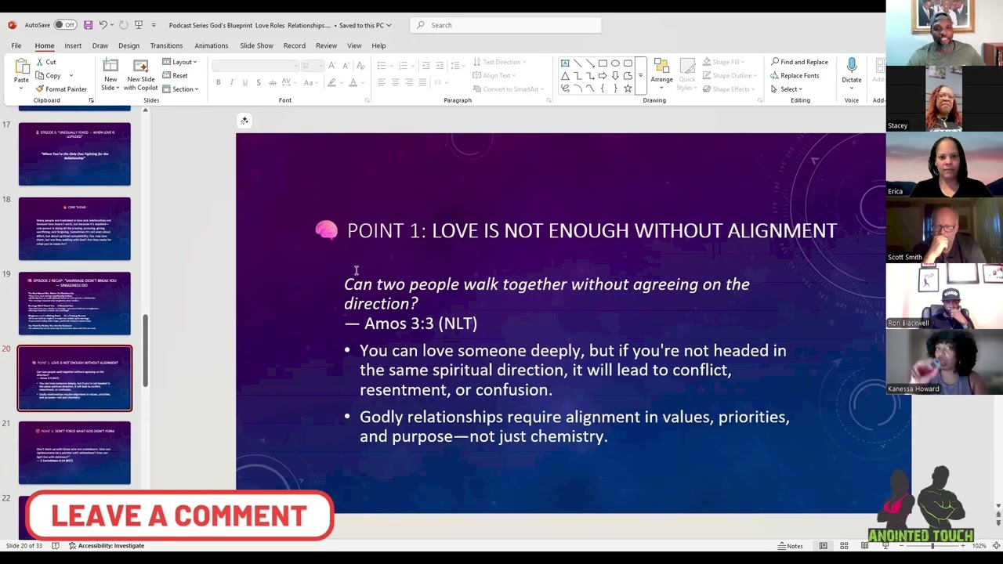Switch to the Insert tab
The image size is (1003, 564).
pyautogui.click(x=73, y=45)
